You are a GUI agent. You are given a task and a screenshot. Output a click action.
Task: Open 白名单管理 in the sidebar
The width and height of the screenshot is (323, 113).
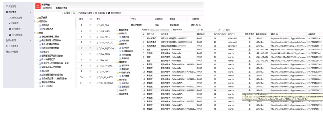(x=12, y=52)
